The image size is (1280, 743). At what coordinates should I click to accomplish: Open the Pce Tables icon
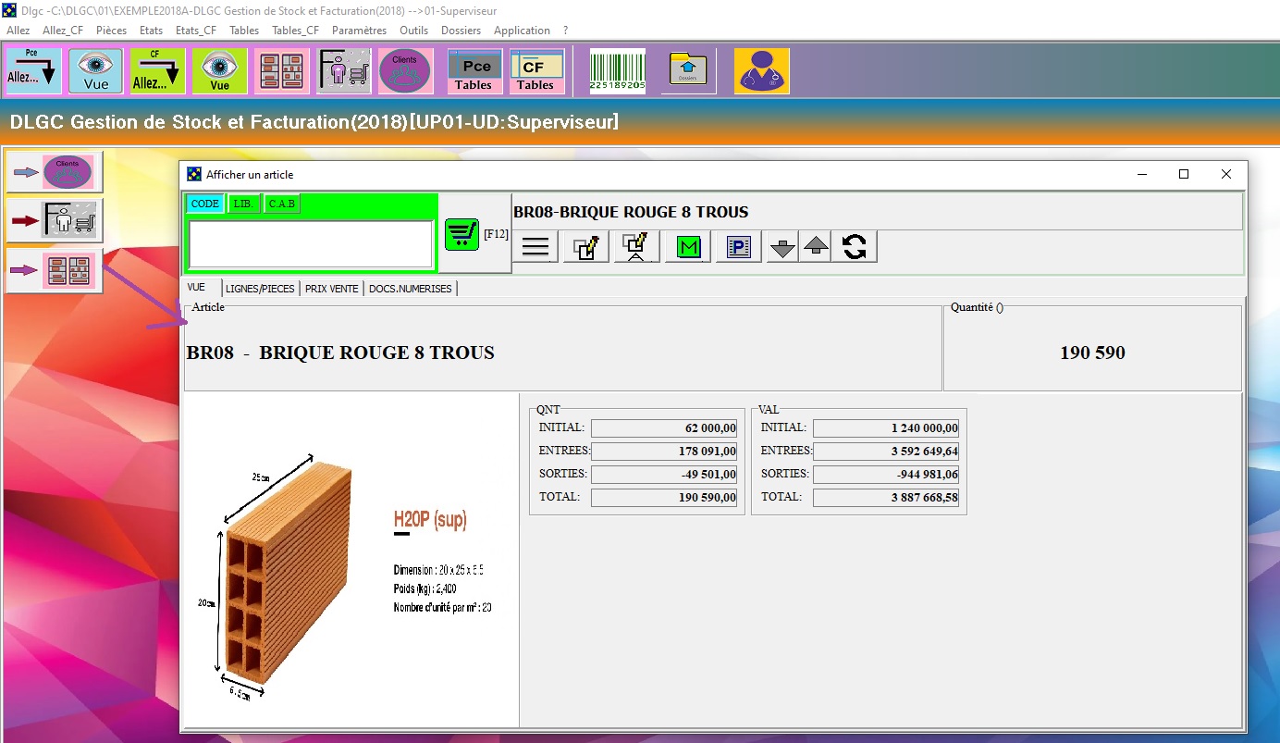tap(475, 71)
